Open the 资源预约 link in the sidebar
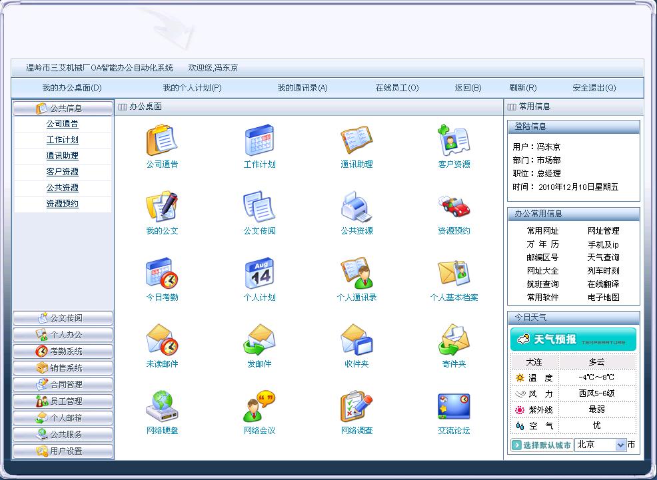Screen dimensions: 657x480 63,204
